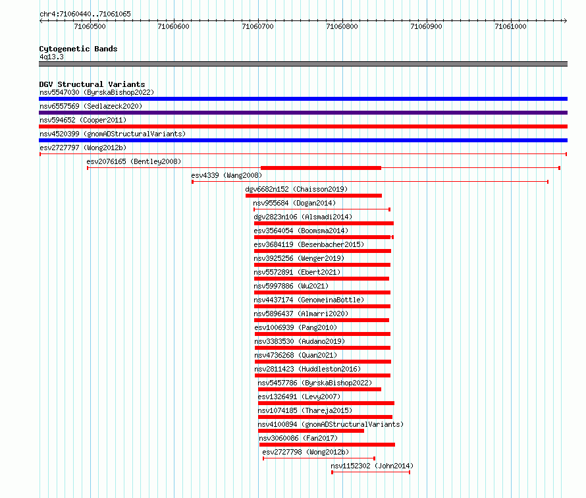The height and width of the screenshot is (498, 586).
Task: Click ruler position 71060900
Action: click(x=427, y=26)
